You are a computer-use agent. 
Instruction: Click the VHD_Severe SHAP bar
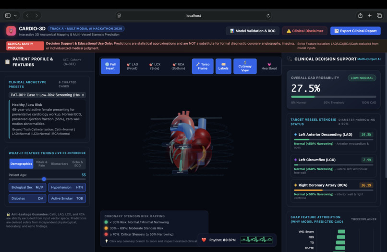(x=341, y=232)
